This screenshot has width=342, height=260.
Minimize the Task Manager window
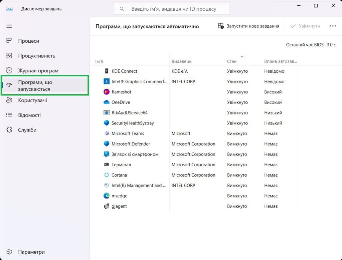click(x=299, y=6)
